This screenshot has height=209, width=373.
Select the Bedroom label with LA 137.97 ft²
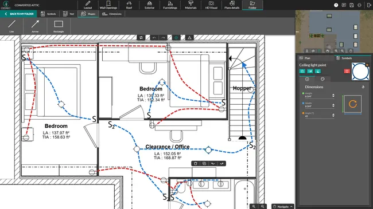(56, 126)
